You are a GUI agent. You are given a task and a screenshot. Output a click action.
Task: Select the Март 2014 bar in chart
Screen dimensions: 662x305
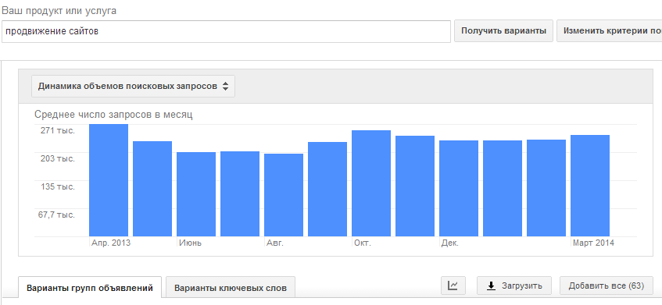590,186
